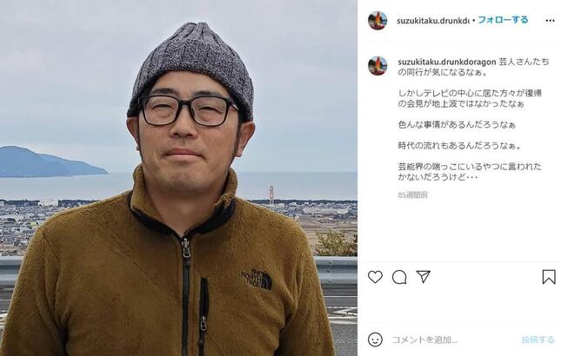Open comments with the speech bubble icon
Screen dimensions: 561x356
399,277
